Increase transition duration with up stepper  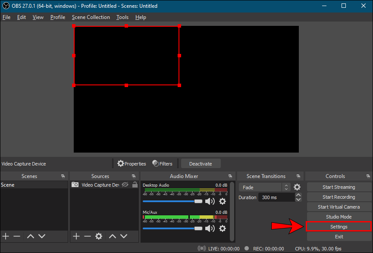pos(298,195)
